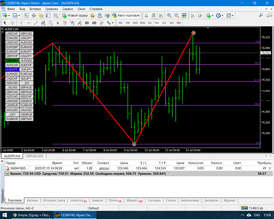
Task: Open the Вставка menu
Action: [x=35, y=9]
